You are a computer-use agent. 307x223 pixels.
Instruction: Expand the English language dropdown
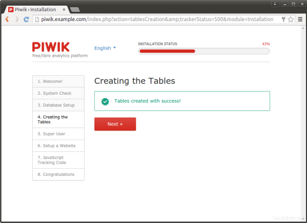pos(105,48)
